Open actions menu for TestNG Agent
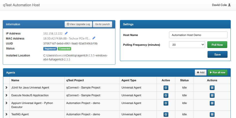The height and width of the screenshot is (118, 236). (212, 114)
